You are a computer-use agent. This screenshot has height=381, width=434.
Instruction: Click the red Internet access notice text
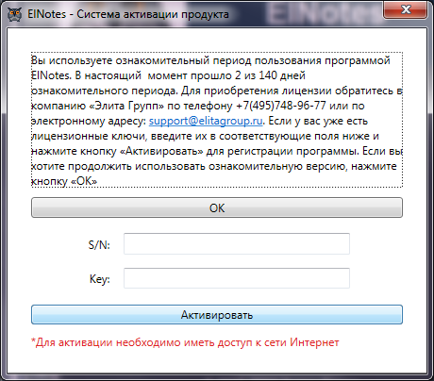185,342
